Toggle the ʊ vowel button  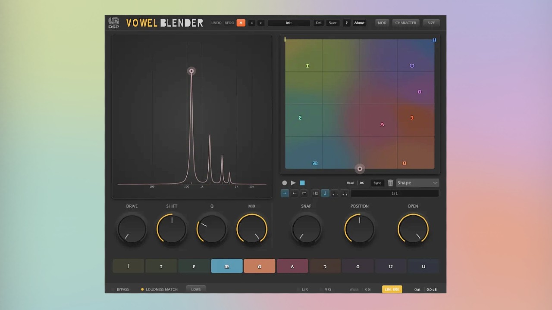(x=391, y=266)
